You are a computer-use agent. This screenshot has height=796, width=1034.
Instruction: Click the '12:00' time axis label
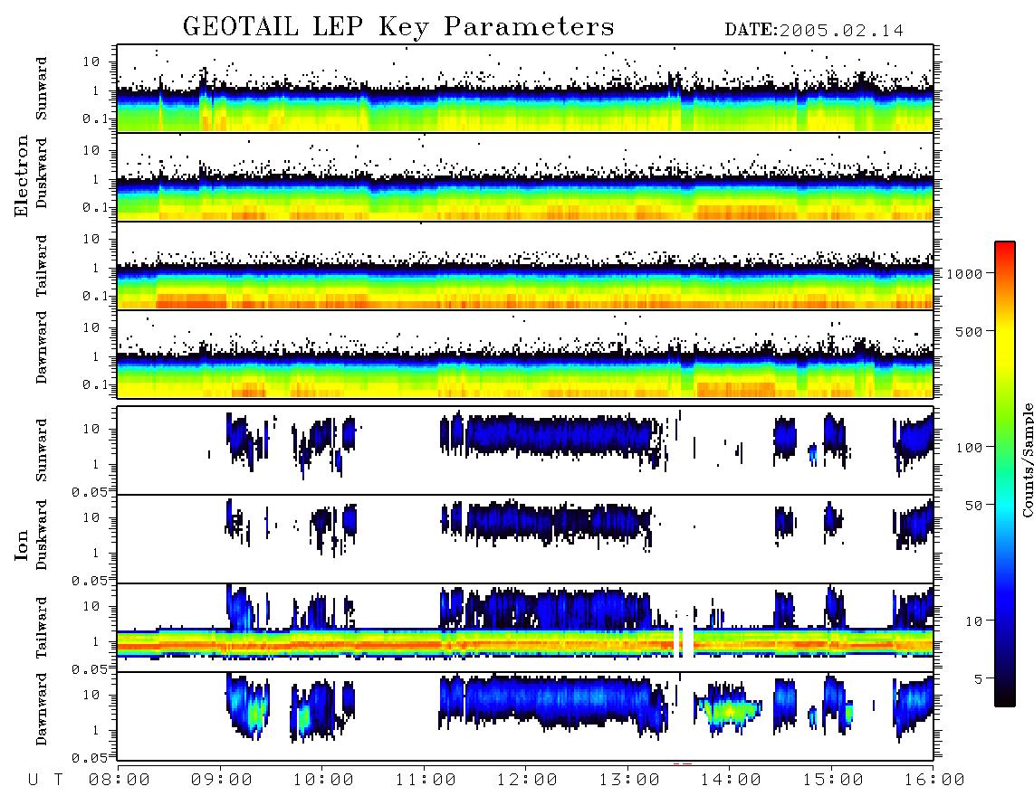(528, 780)
